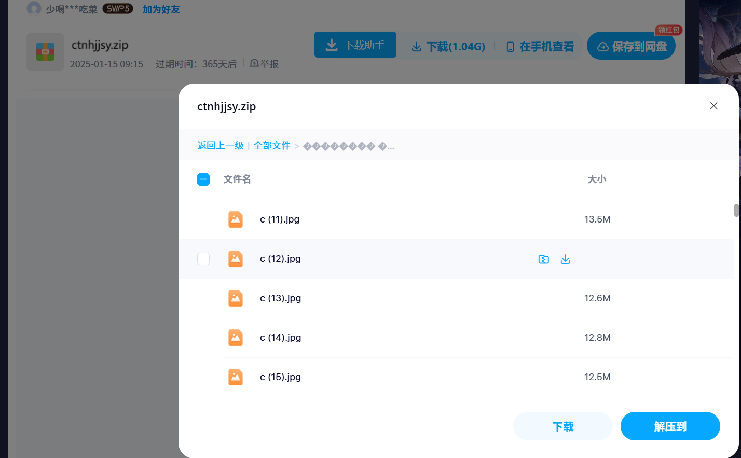Click the ctnhjjsy.zip archive icon
This screenshot has height=458, width=741.
coord(45,52)
